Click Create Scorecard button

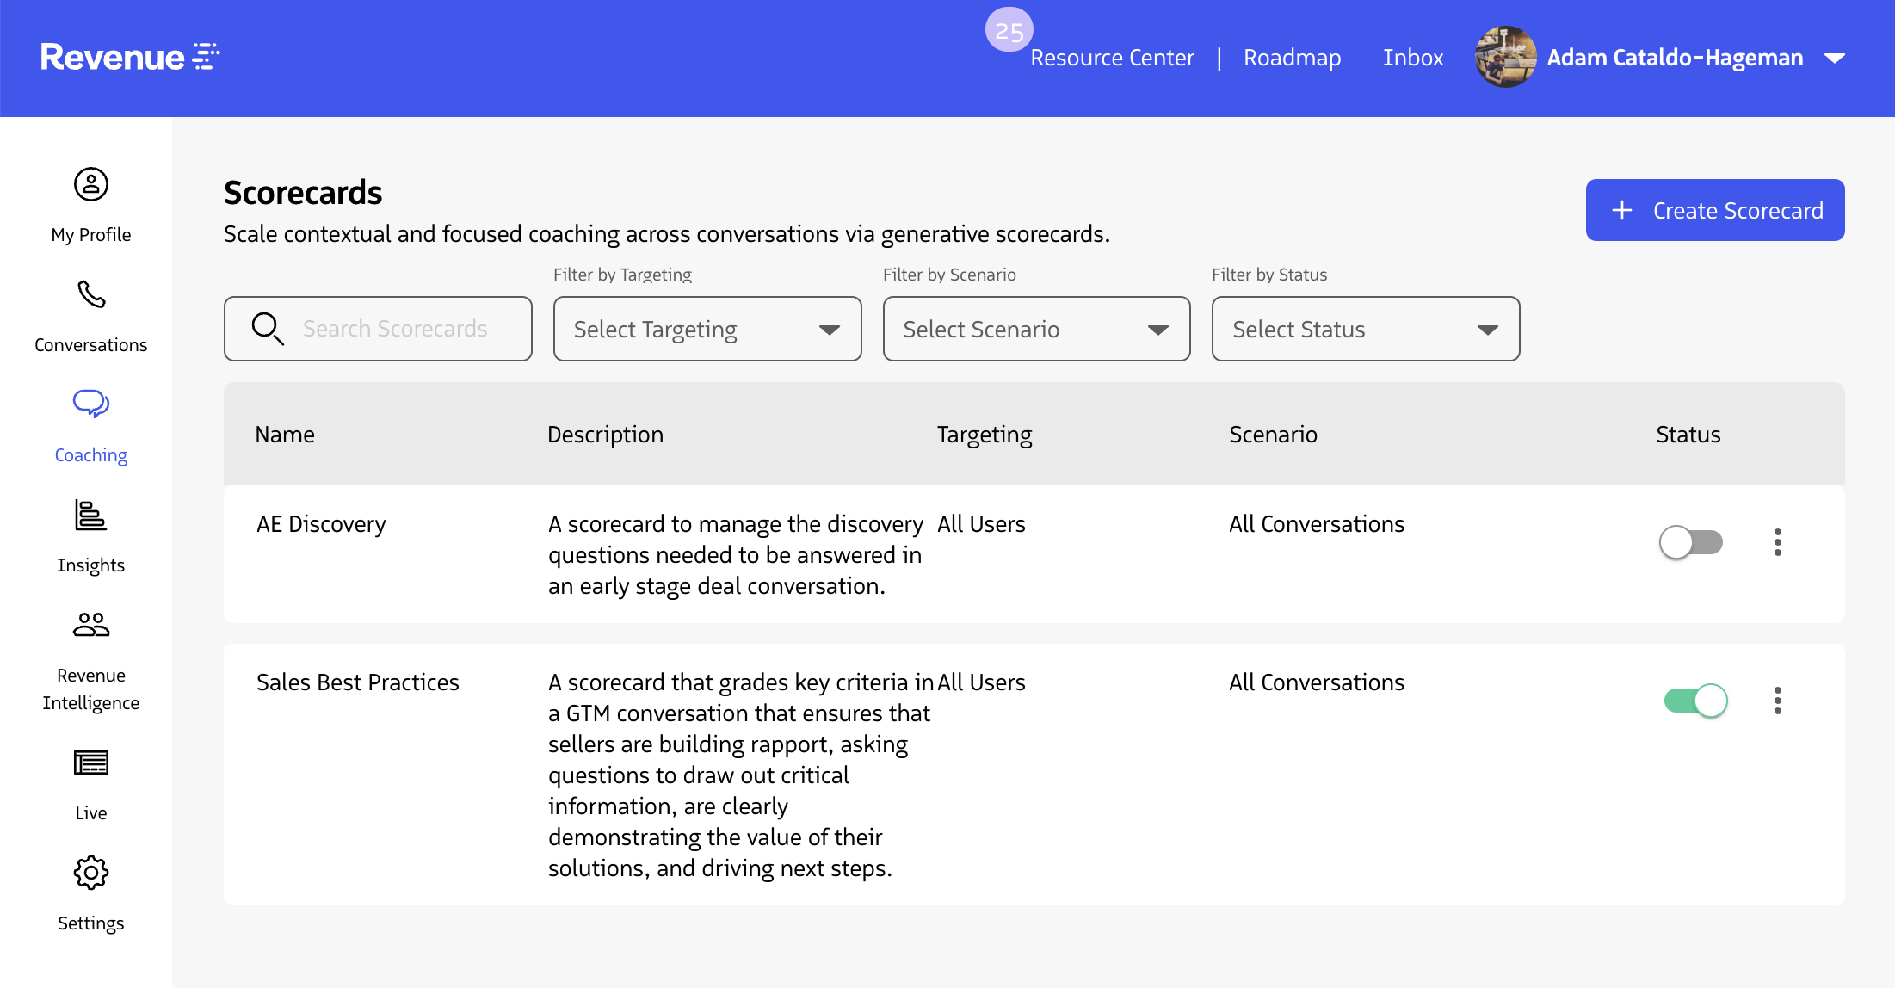[x=1714, y=211]
